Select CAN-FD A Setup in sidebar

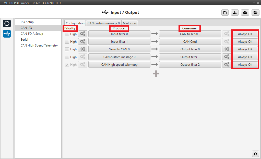point(32,34)
